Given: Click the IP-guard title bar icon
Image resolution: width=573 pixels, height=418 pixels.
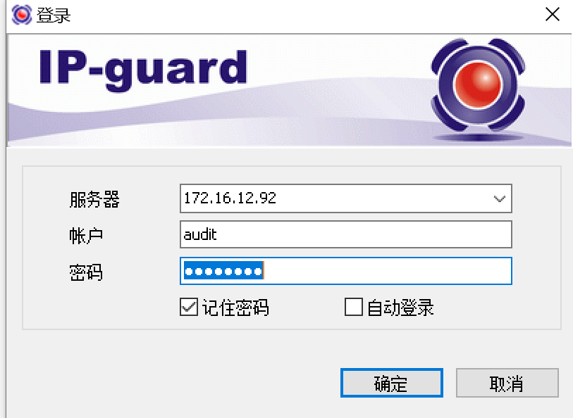Looking at the screenshot, I should [22, 15].
